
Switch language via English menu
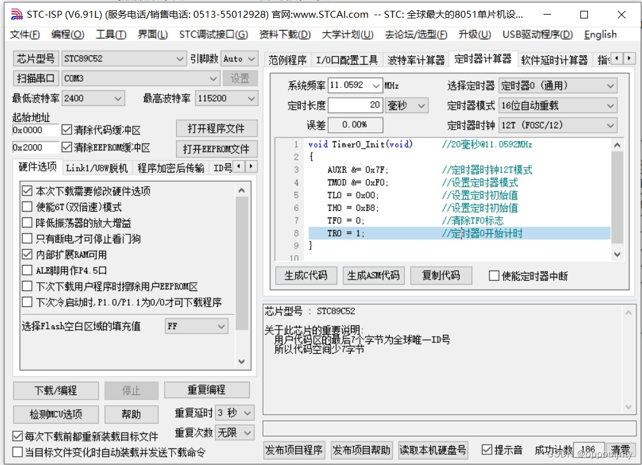pos(600,34)
